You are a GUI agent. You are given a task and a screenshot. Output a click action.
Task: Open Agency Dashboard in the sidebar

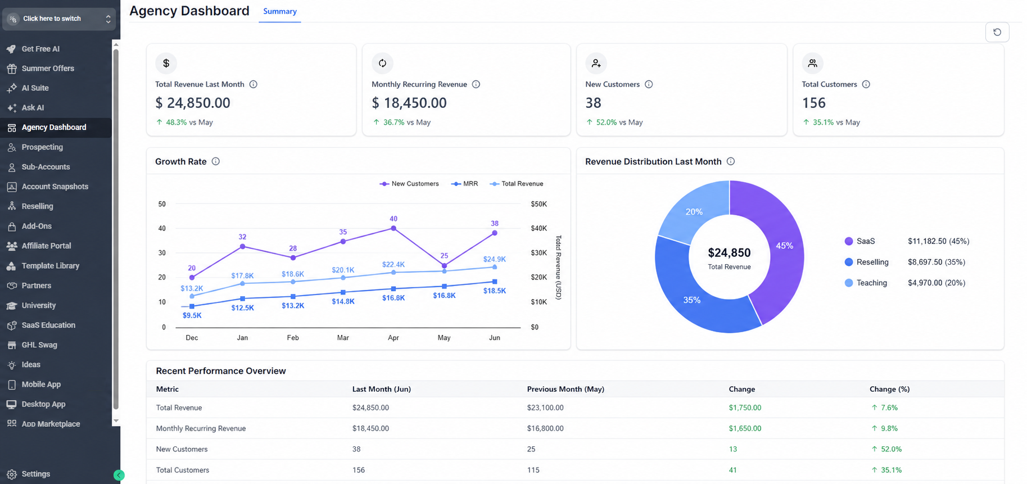tap(56, 128)
